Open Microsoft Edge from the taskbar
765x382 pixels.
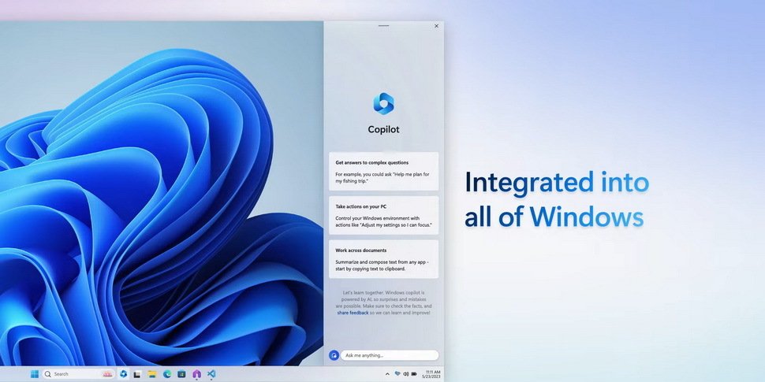tap(167, 373)
